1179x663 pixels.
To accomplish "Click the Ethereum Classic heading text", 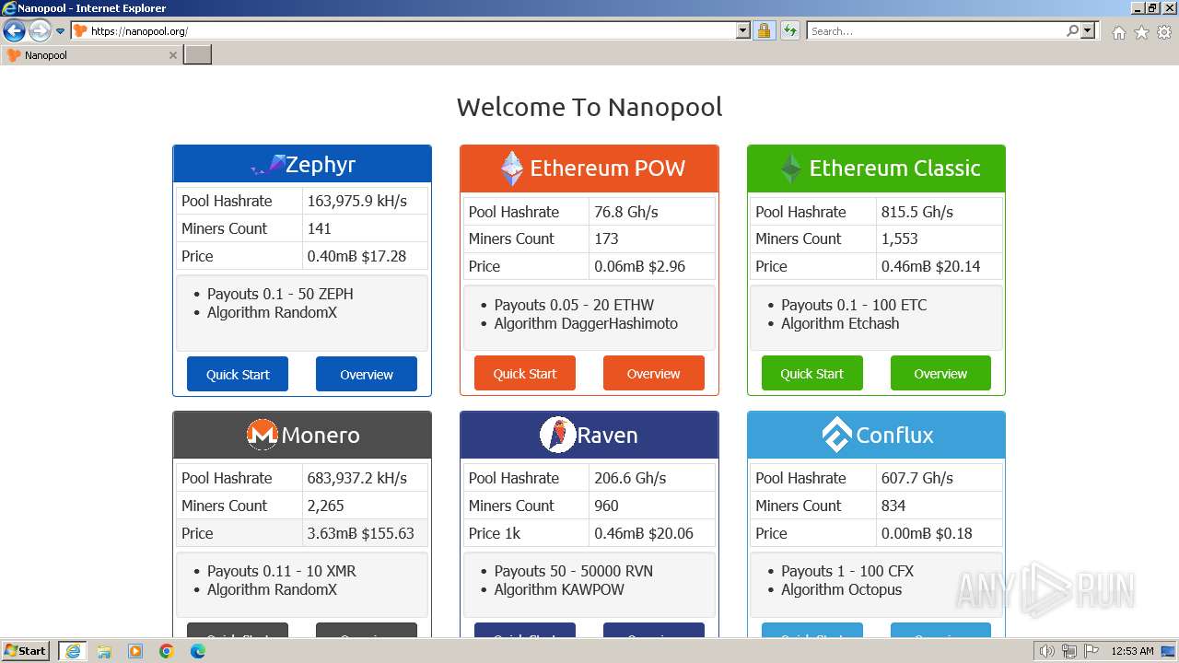I will 894,169.
